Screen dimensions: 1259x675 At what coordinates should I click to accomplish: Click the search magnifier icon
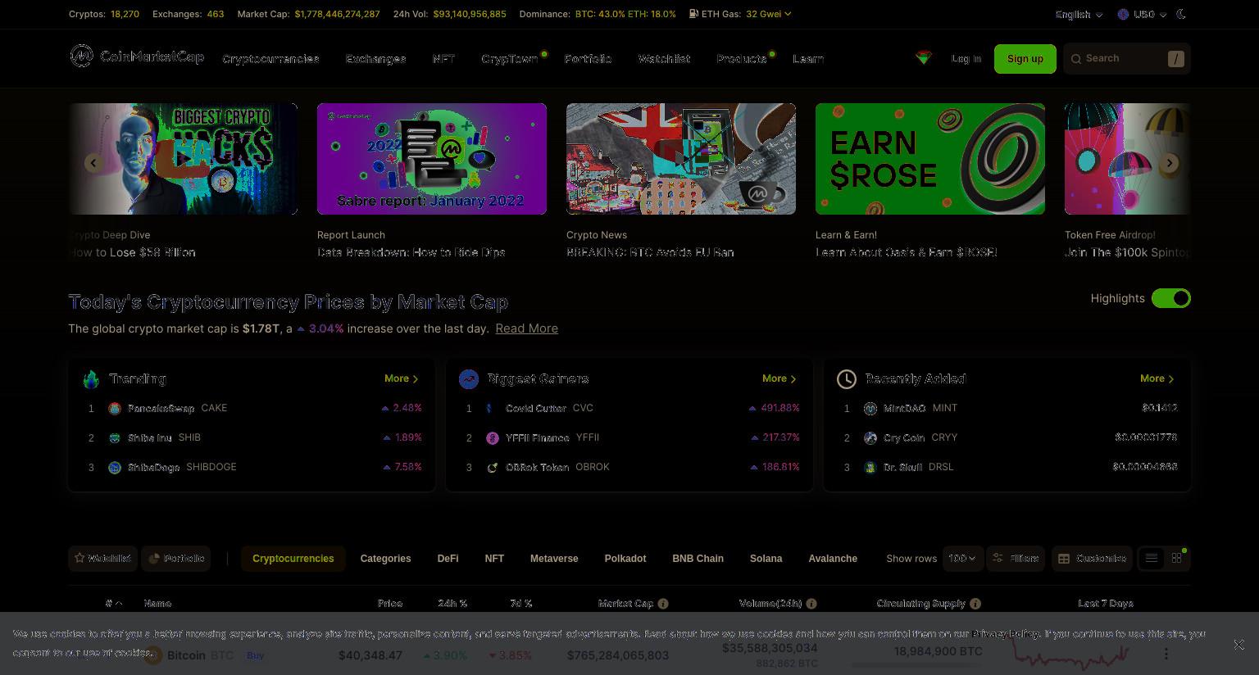[x=1076, y=58]
